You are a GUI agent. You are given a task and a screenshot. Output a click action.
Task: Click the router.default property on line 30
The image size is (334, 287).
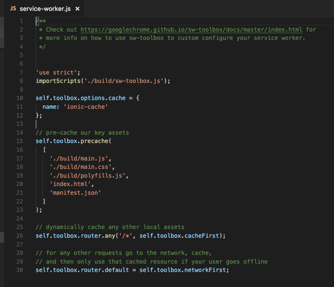pyautogui.click(x=105, y=270)
